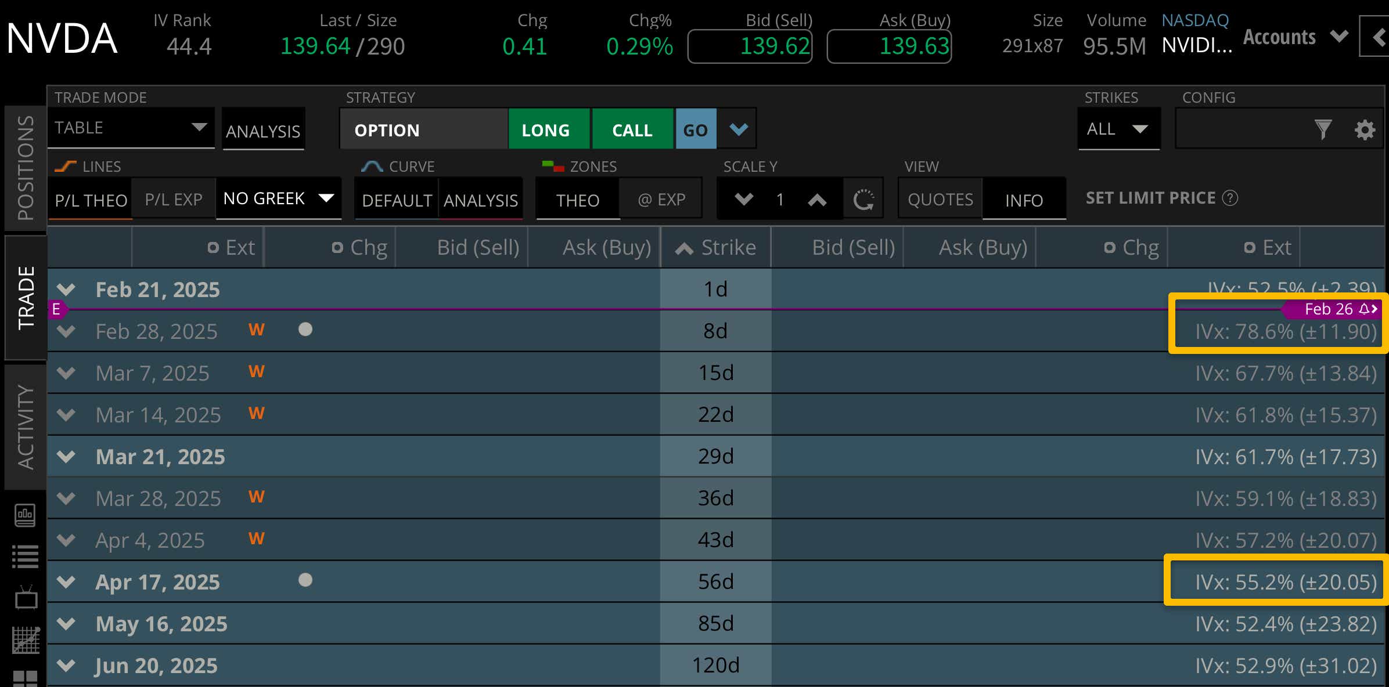Click the TV icon in left sidebar

25,598
